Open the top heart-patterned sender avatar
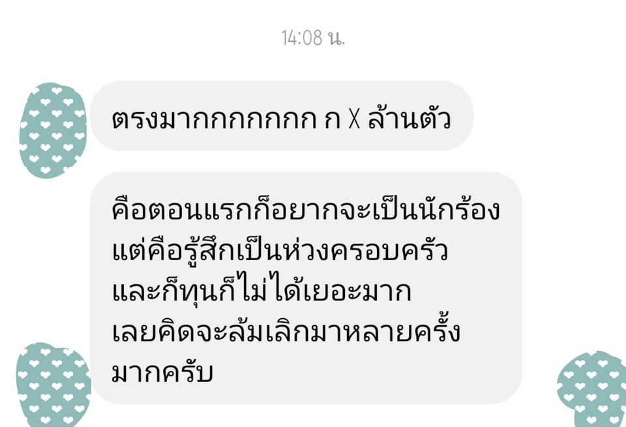 tap(53, 130)
